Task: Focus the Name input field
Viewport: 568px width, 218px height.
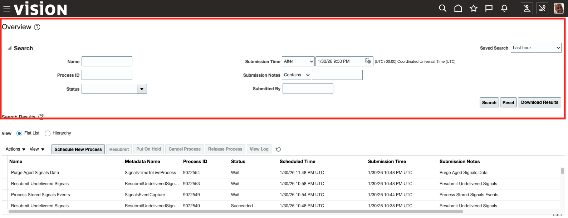Action: tap(107, 61)
